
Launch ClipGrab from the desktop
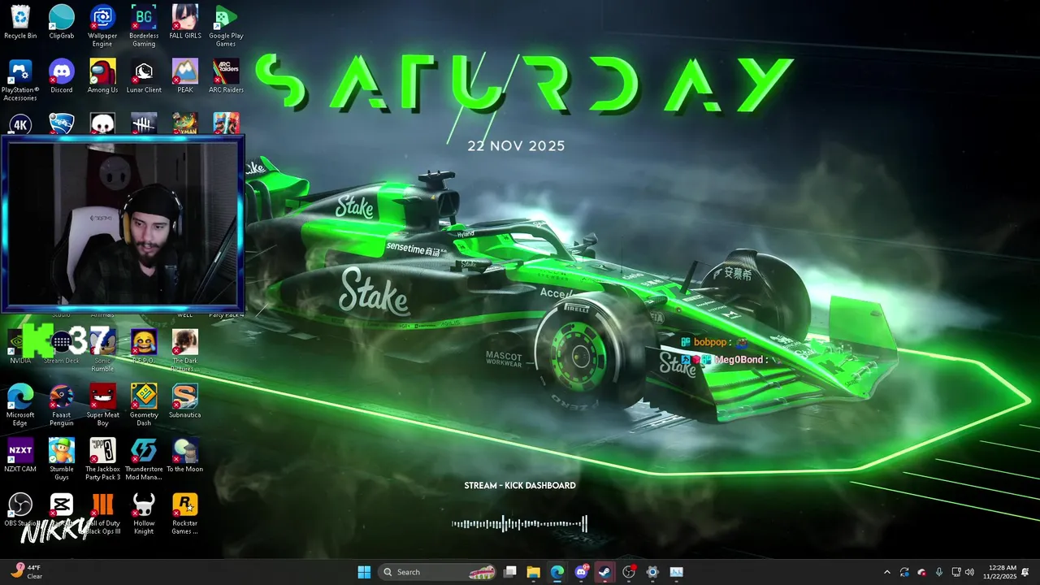tap(62, 23)
